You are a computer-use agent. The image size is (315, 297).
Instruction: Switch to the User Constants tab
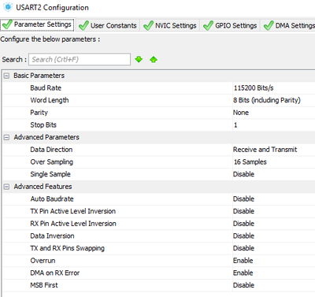point(108,25)
